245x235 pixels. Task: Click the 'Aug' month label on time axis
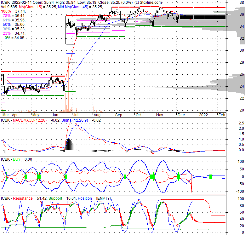pos(97,115)
